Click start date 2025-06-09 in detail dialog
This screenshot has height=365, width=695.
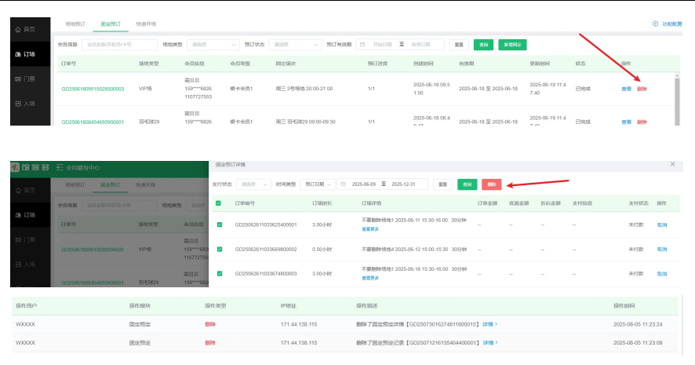click(364, 184)
